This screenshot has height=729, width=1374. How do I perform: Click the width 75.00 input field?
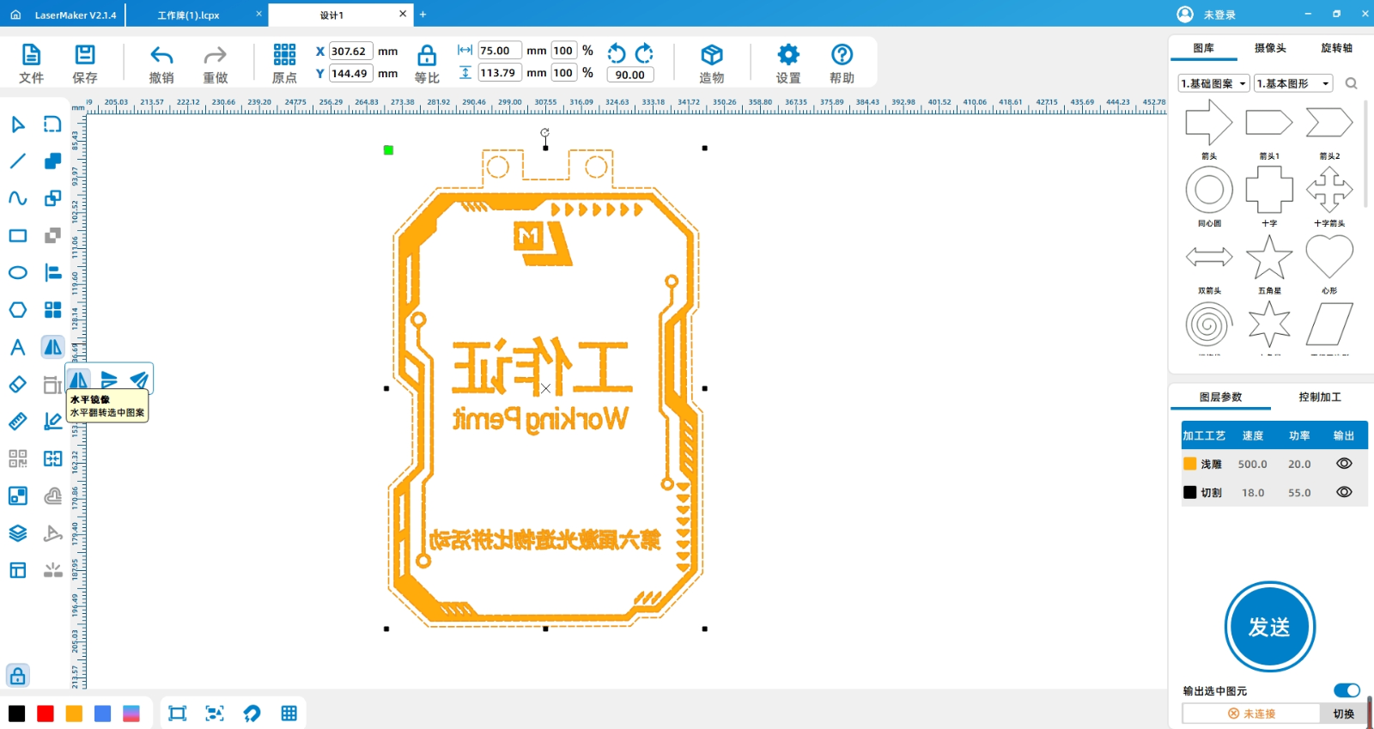click(x=500, y=51)
